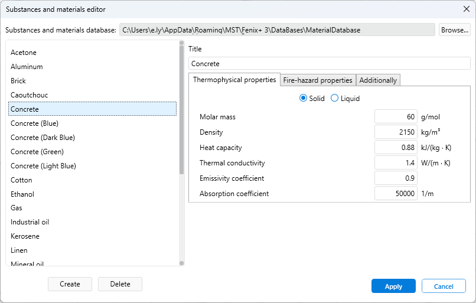The width and height of the screenshot is (476, 303).
Task: Apply the material changes
Action: click(x=393, y=286)
